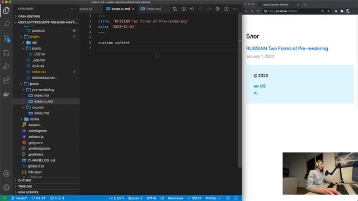Viewport: 358px width, 201px height.
Task: Open errors and warnings count in status bar
Action: pos(57,198)
